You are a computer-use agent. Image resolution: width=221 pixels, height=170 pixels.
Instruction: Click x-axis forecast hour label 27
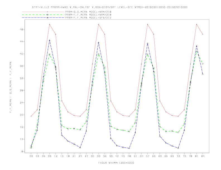point(86,156)
